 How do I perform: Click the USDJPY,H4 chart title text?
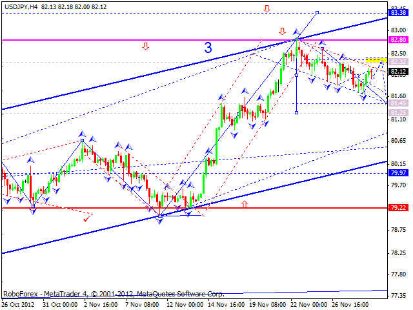point(21,7)
